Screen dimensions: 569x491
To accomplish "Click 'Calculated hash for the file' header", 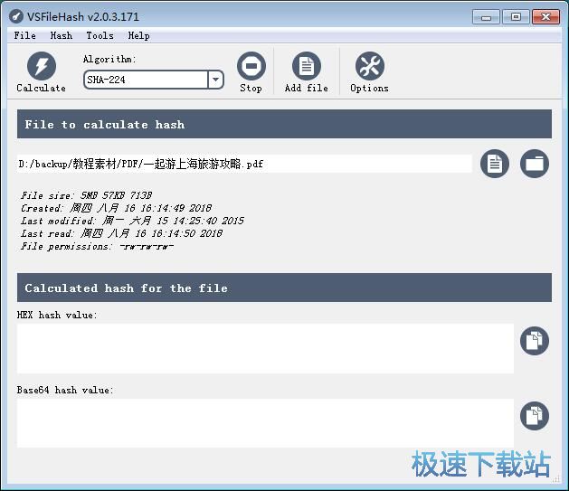I will click(284, 288).
